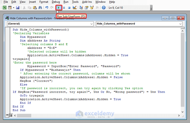Toggle Design Mode icon

tap(75, 8)
